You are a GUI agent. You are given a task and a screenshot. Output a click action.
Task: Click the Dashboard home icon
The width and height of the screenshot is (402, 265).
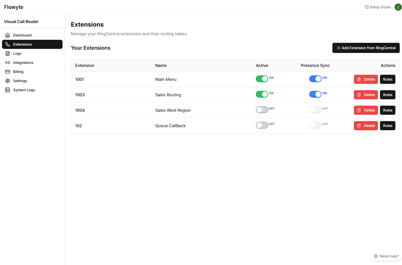click(x=8, y=35)
